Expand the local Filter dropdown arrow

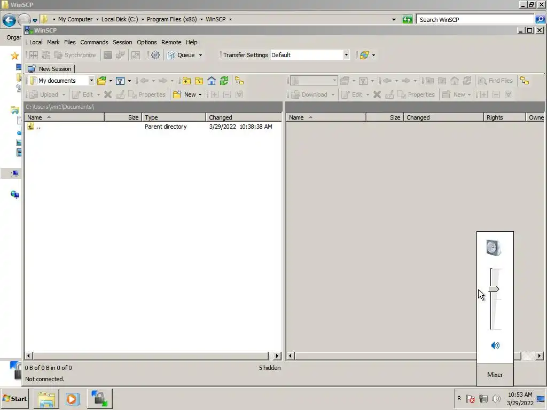pyautogui.click(x=129, y=81)
